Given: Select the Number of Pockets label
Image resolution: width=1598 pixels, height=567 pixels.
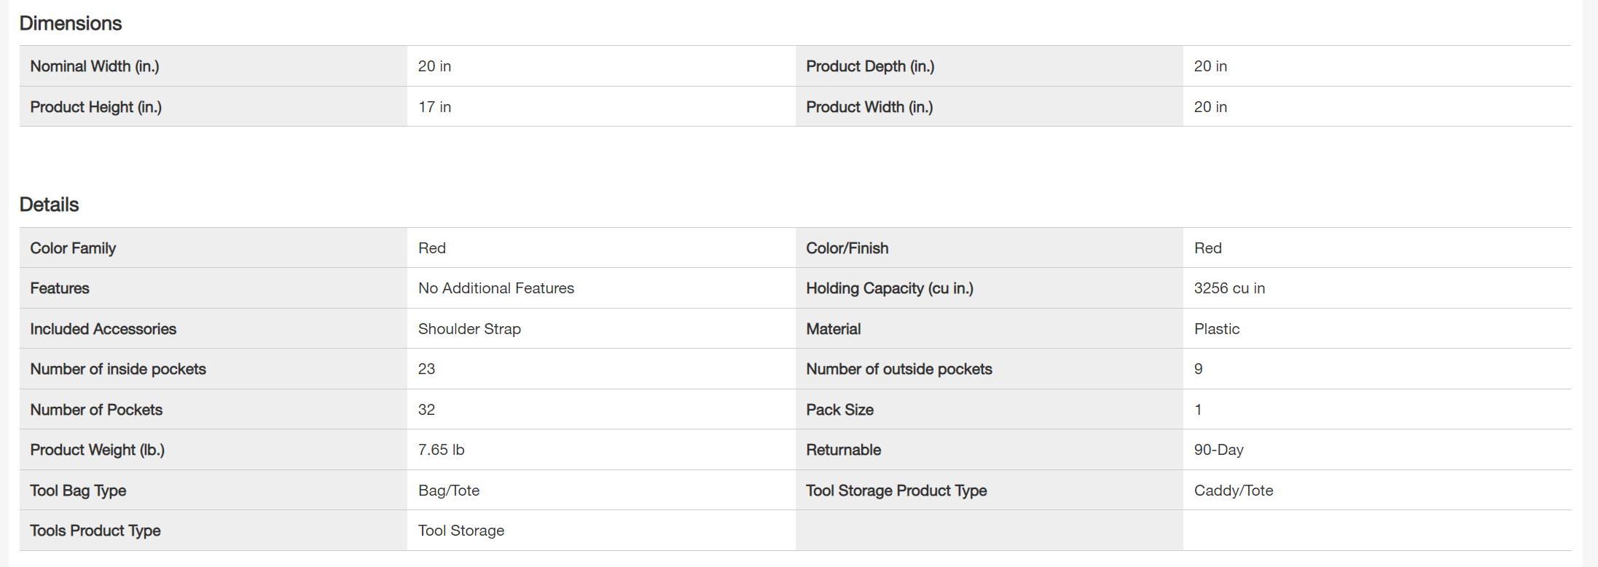Looking at the screenshot, I should click(96, 410).
